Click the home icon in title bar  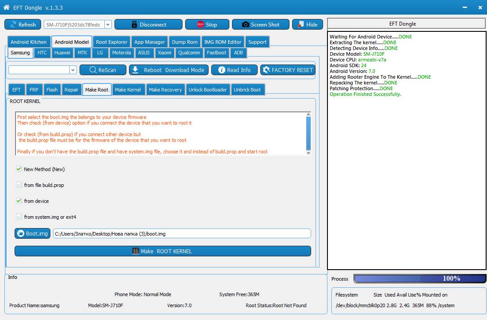pos(6,8)
